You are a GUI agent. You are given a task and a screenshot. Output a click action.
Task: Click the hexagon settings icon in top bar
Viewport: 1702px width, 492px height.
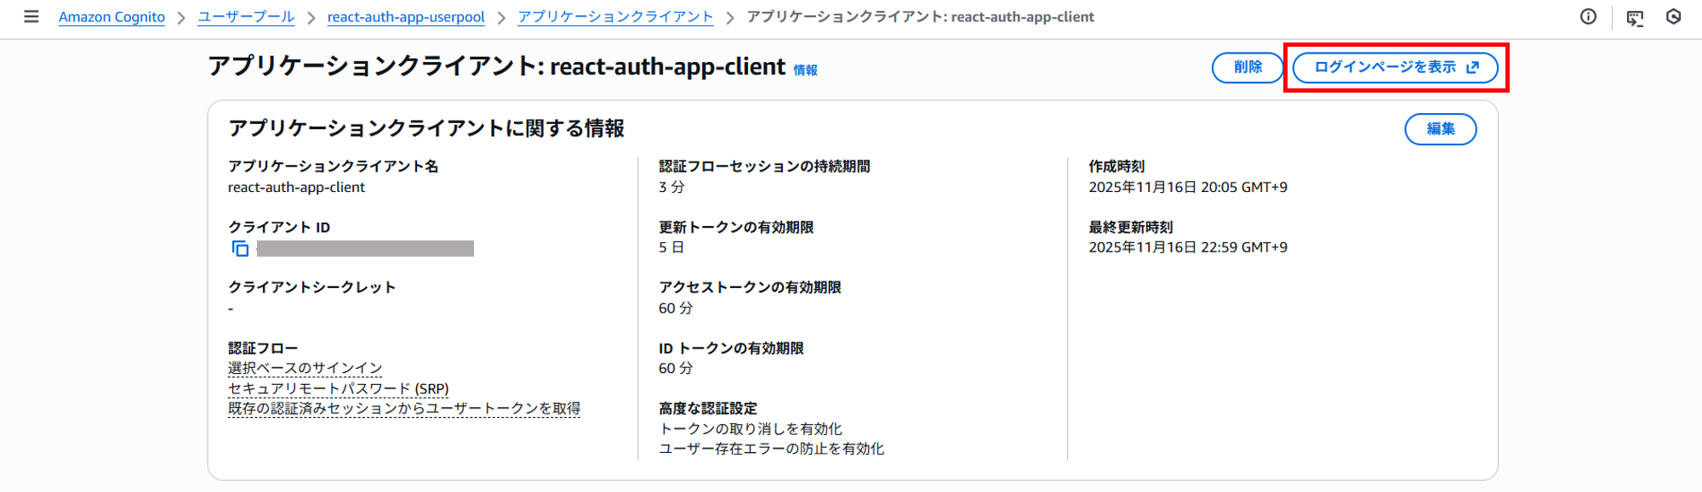tap(1674, 17)
